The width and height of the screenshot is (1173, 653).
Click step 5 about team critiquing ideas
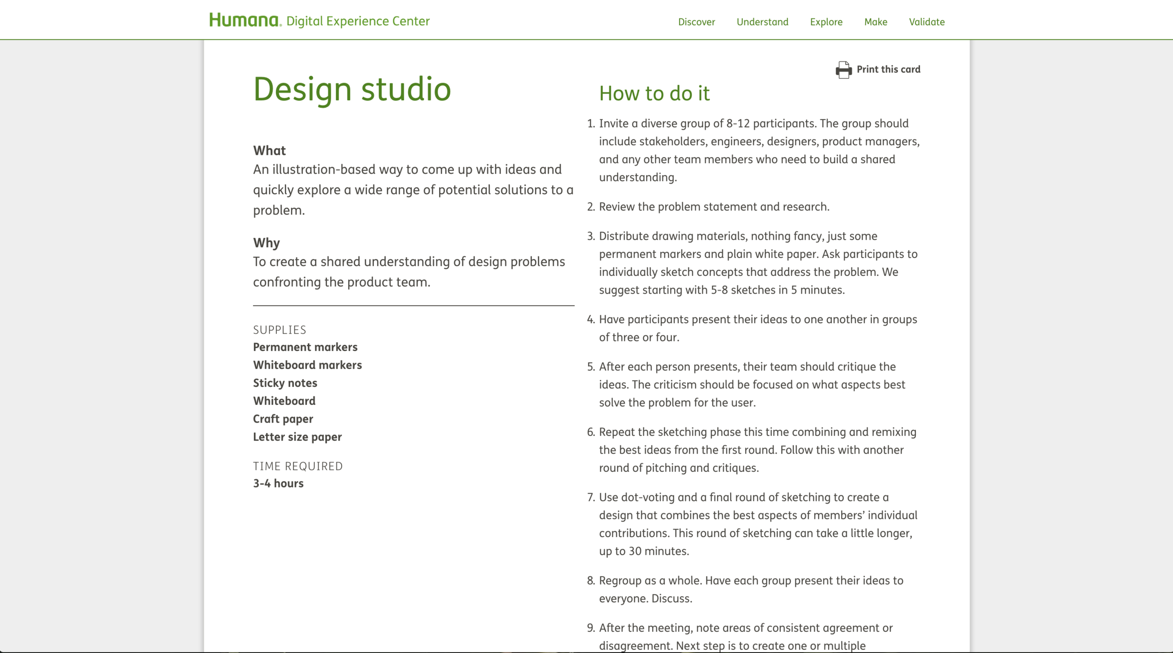coord(746,385)
